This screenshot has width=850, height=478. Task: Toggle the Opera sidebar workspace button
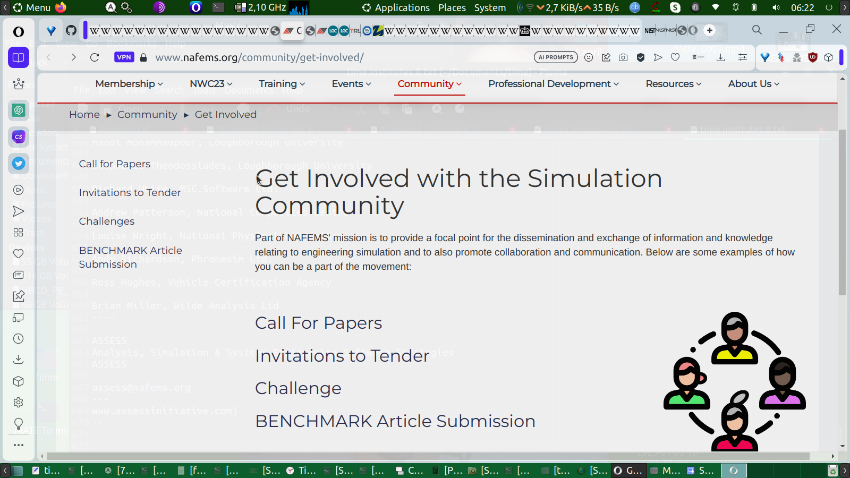click(19, 57)
